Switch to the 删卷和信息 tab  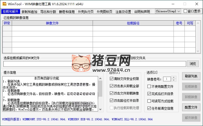(67, 12)
